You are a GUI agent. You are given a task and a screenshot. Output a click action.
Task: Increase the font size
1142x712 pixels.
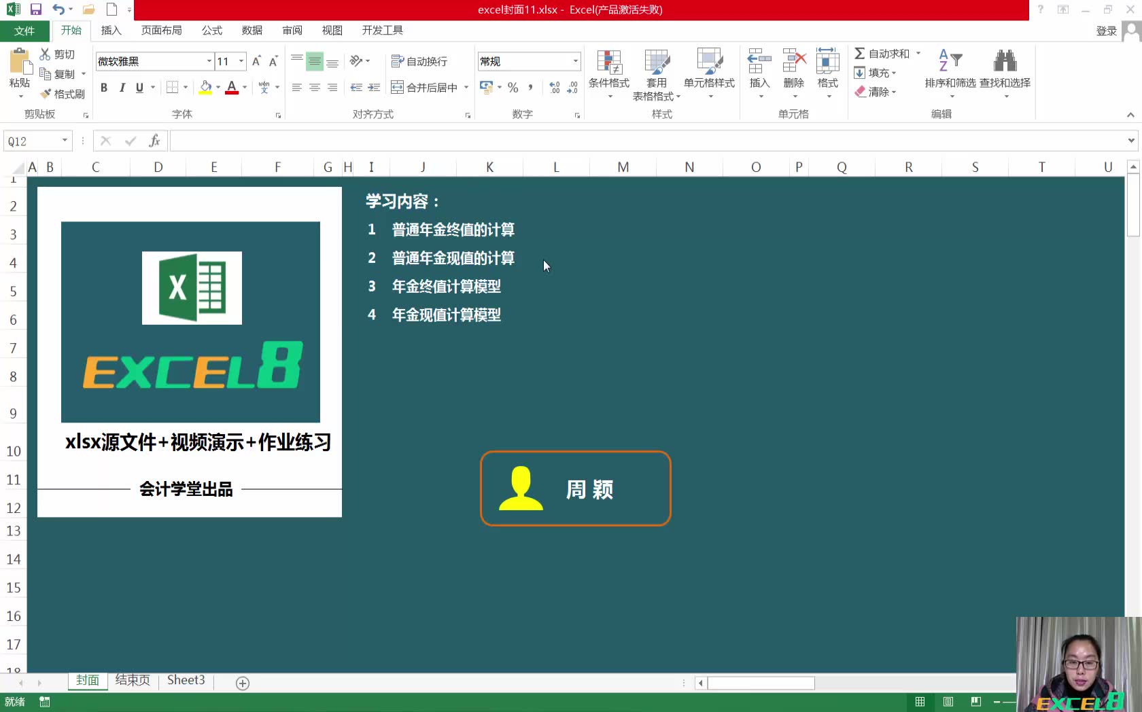pos(257,61)
